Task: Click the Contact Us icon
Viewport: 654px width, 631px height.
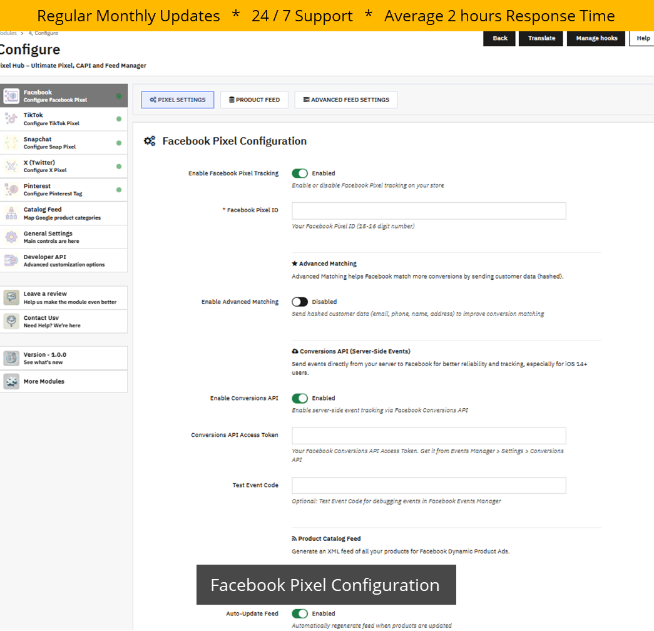Action: click(x=12, y=321)
